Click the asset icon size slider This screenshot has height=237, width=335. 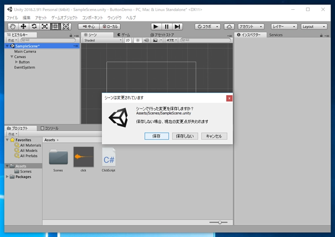219,222
